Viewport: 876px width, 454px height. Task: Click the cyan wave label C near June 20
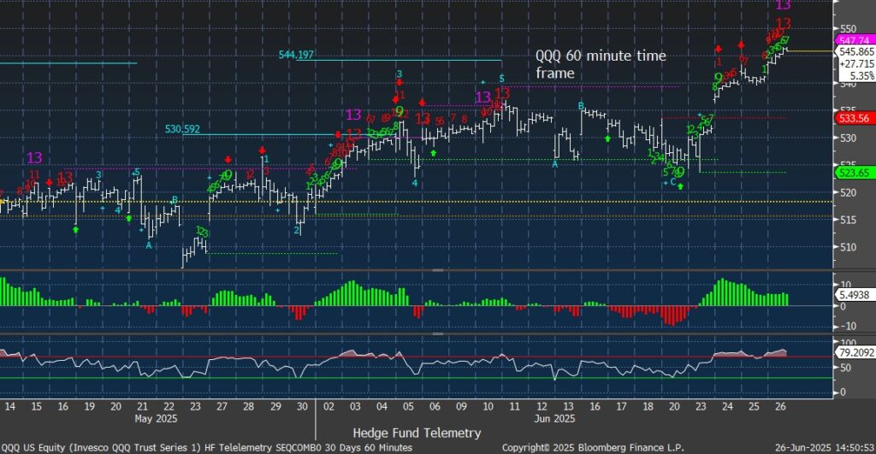pos(673,182)
